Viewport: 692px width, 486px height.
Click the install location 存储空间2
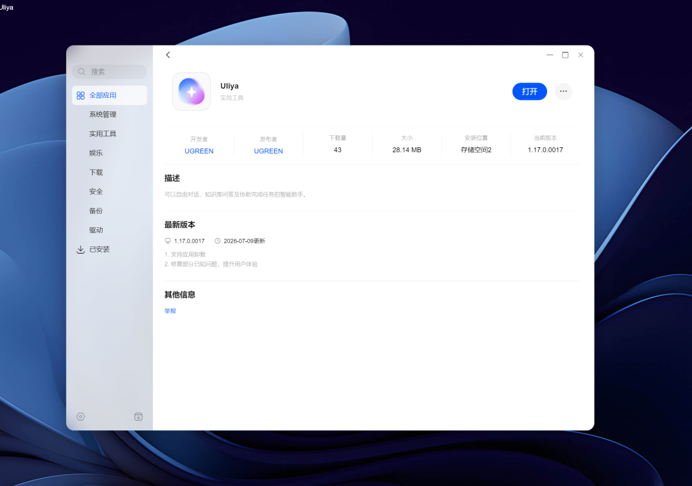pyautogui.click(x=476, y=150)
